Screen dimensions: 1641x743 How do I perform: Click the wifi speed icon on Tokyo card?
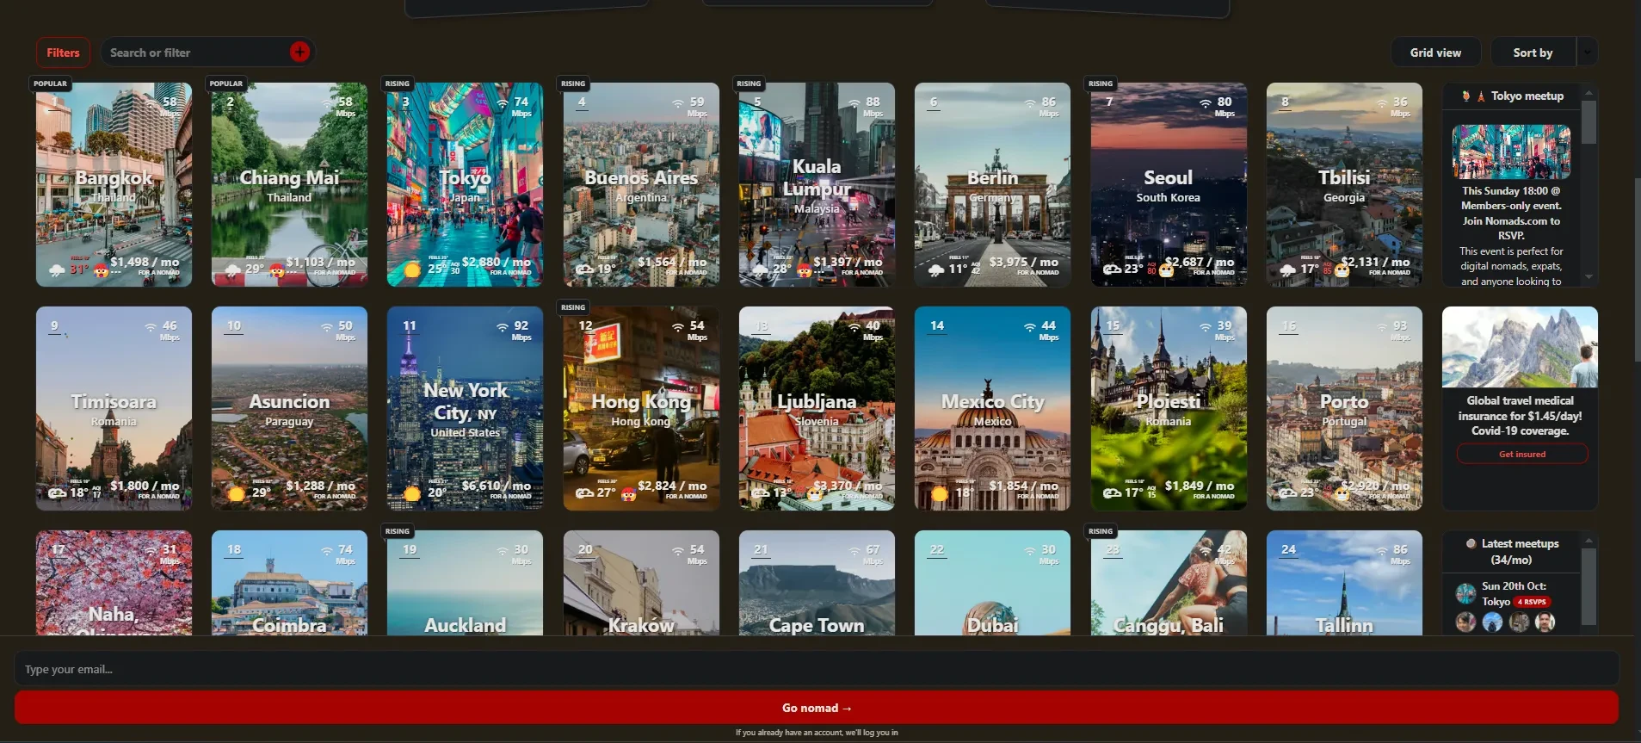[502, 103]
